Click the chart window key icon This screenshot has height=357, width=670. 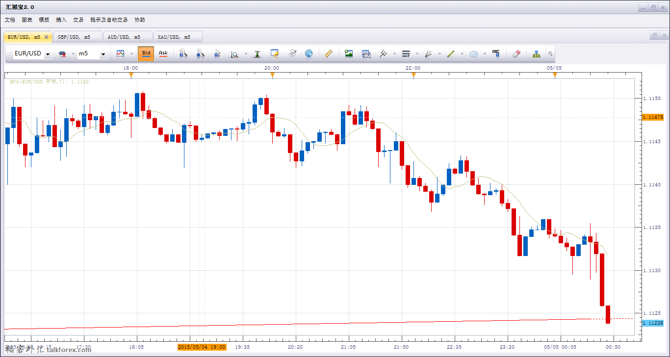click(275, 53)
